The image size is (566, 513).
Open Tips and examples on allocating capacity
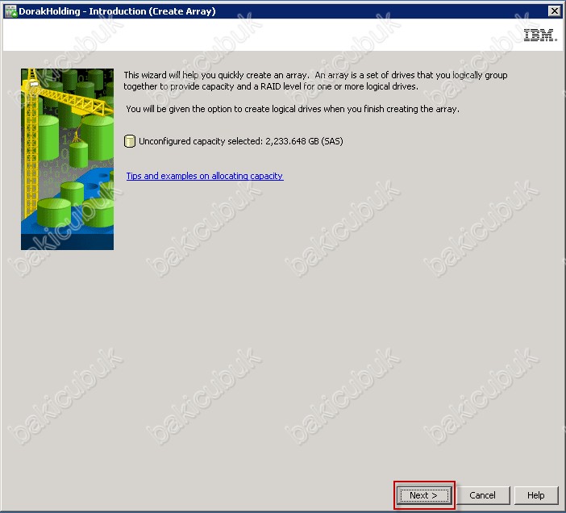(x=205, y=176)
